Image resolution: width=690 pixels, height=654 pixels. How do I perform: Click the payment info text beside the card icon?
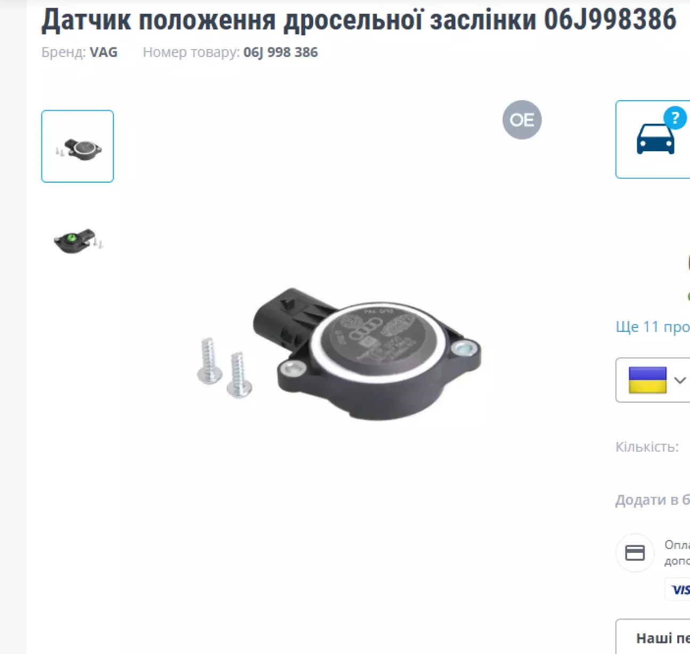pyautogui.click(x=677, y=553)
